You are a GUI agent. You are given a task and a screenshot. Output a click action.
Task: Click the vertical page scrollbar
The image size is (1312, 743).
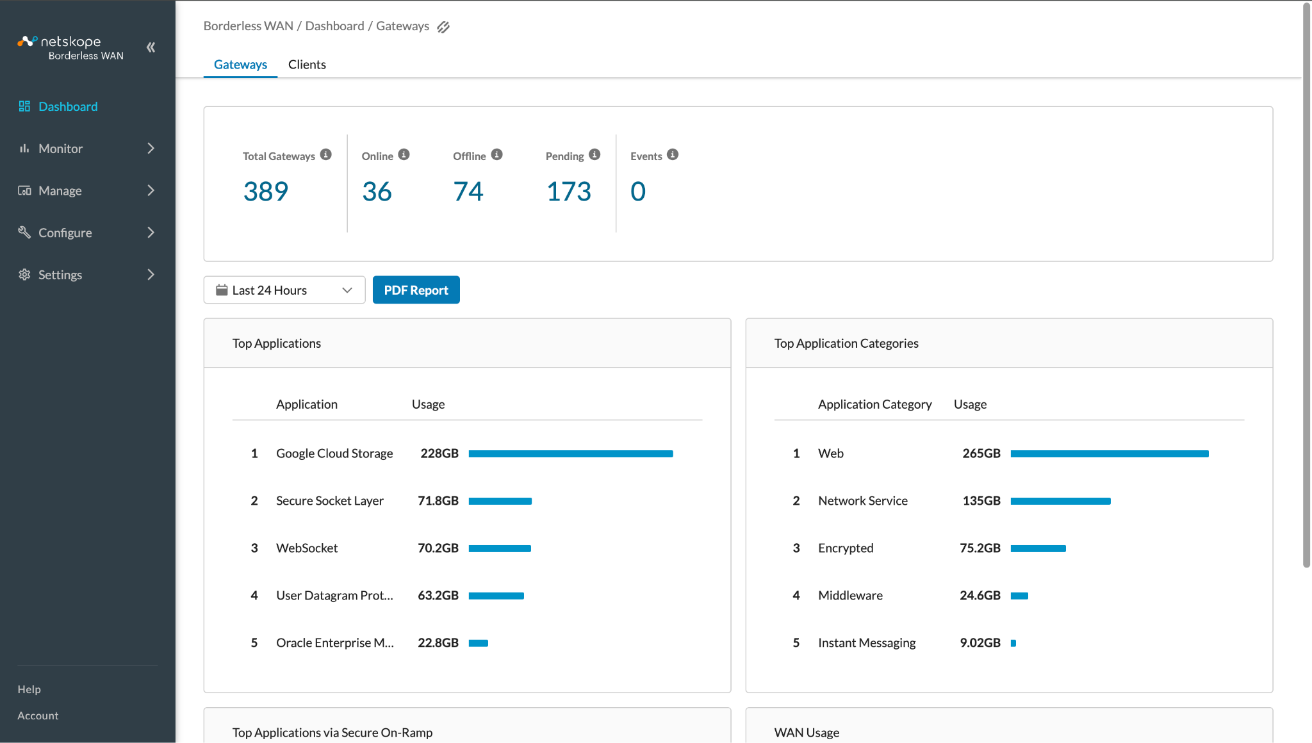coord(1307,285)
